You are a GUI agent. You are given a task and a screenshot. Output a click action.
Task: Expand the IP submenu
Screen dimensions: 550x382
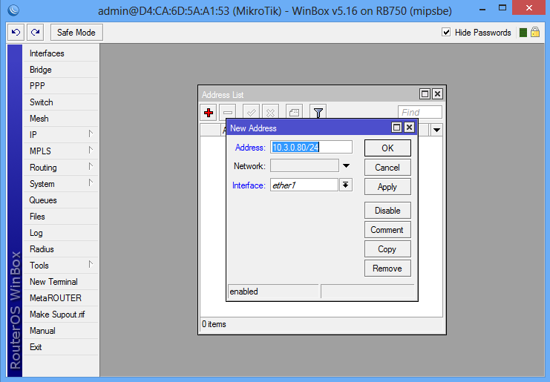pyautogui.click(x=61, y=135)
